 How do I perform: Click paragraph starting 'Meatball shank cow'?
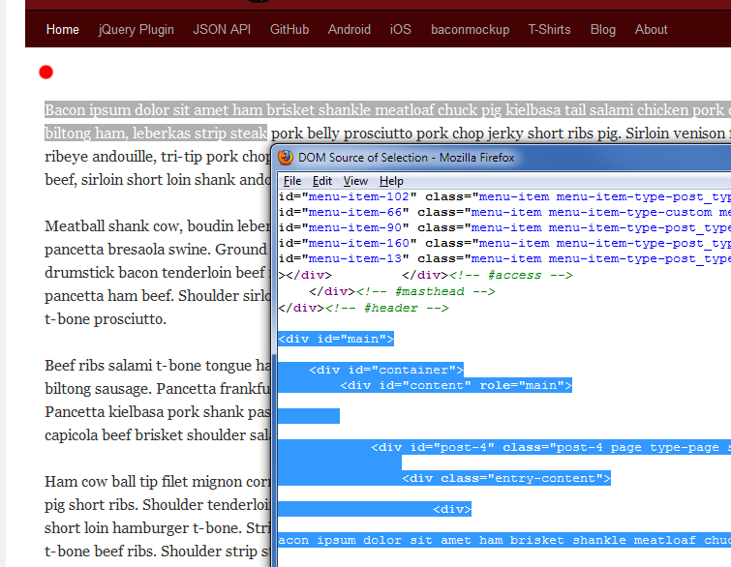(158, 226)
